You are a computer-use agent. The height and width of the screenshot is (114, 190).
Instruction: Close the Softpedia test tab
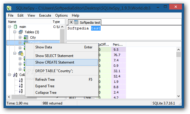coord(71,22)
